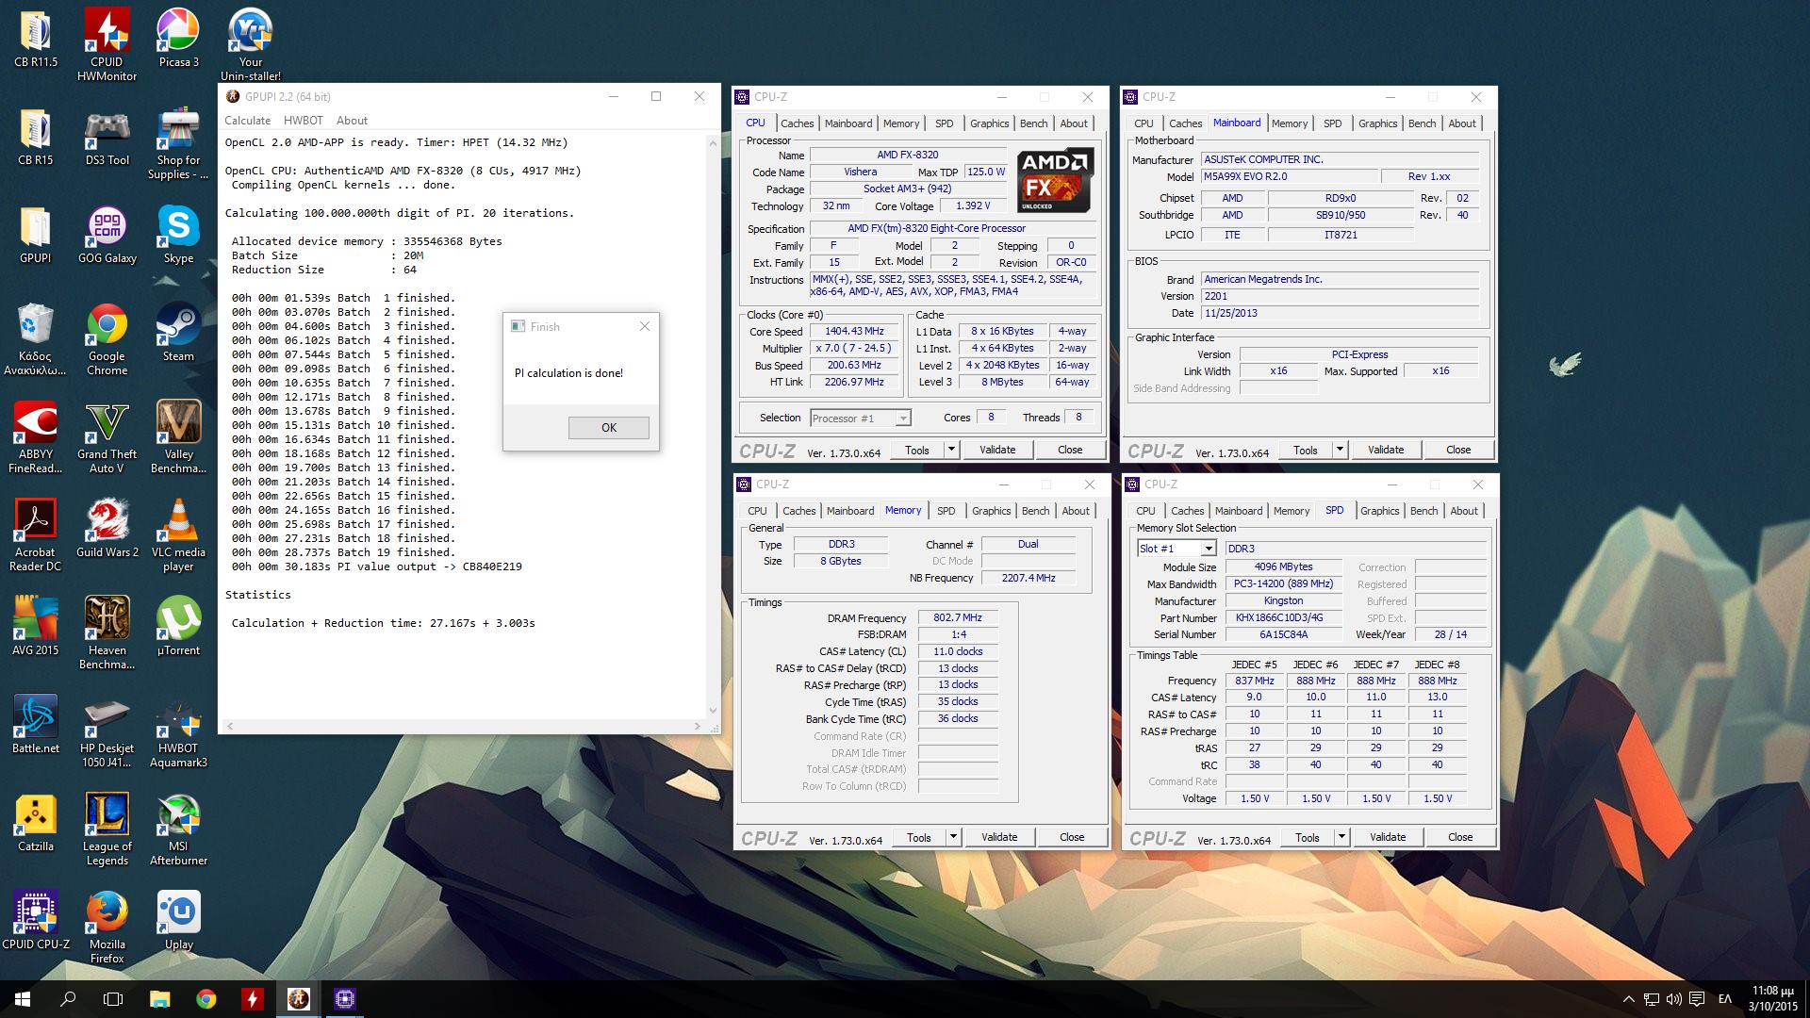The height and width of the screenshot is (1018, 1810).
Task: Launch League of Legends shortcut
Action: [x=107, y=829]
